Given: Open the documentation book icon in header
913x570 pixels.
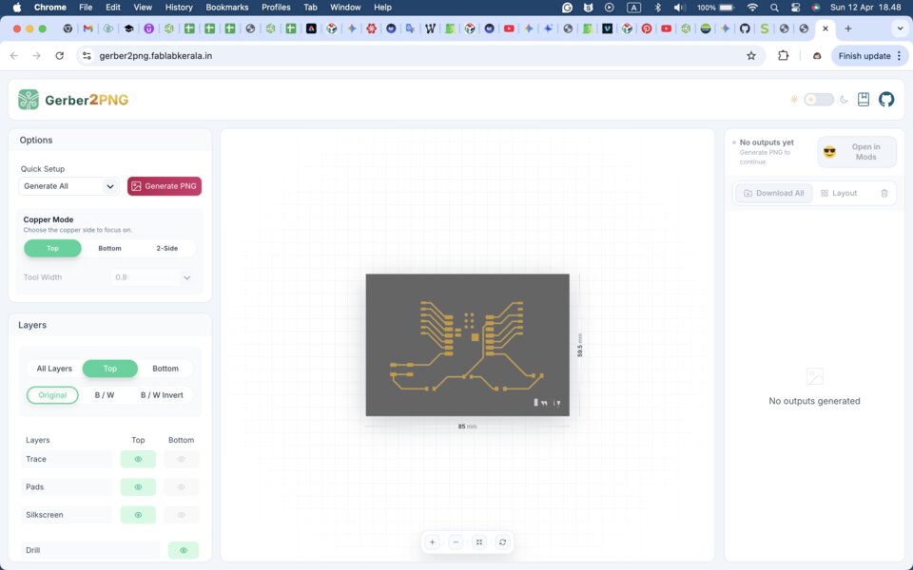Looking at the screenshot, I should 864,100.
